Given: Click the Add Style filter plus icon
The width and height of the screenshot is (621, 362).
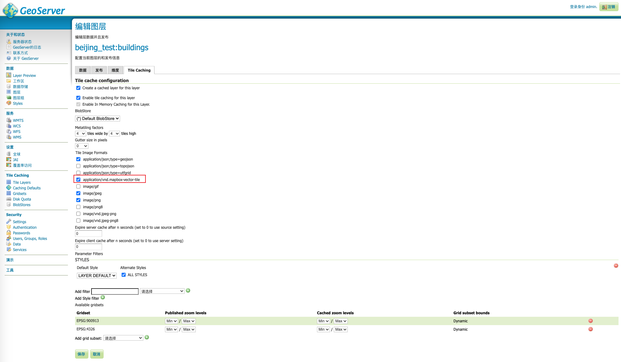Looking at the screenshot, I should (x=103, y=298).
